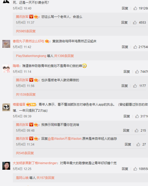This screenshot has height=186, width=148.
Task: Open 大发明家黑默丁格Heimerdinger's username link
Action: pyautogui.click(x=35, y=163)
